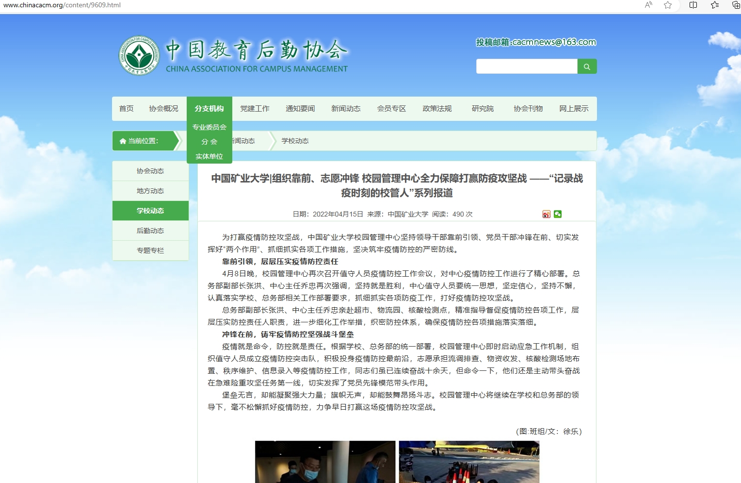Click the 投稿邮箱 email text
This screenshot has width=741, height=483.
[x=536, y=42]
